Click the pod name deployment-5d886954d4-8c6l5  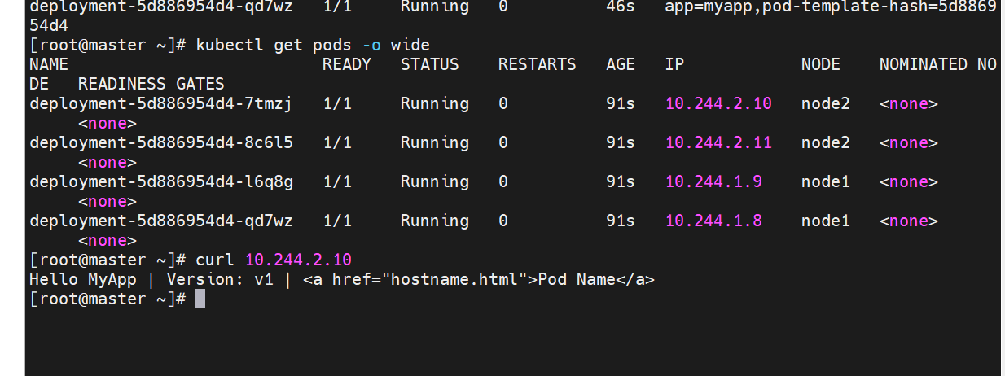[x=160, y=142]
